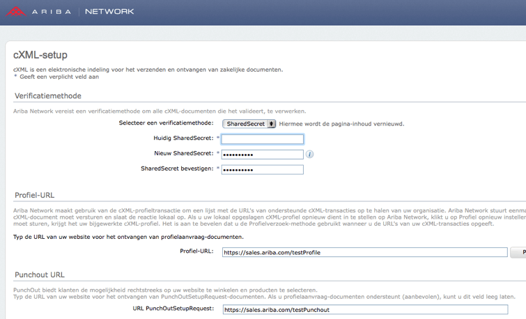Click the cXML-setup page title
Screen dimensions: 526x319
pyautogui.click(x=40, y=55)
